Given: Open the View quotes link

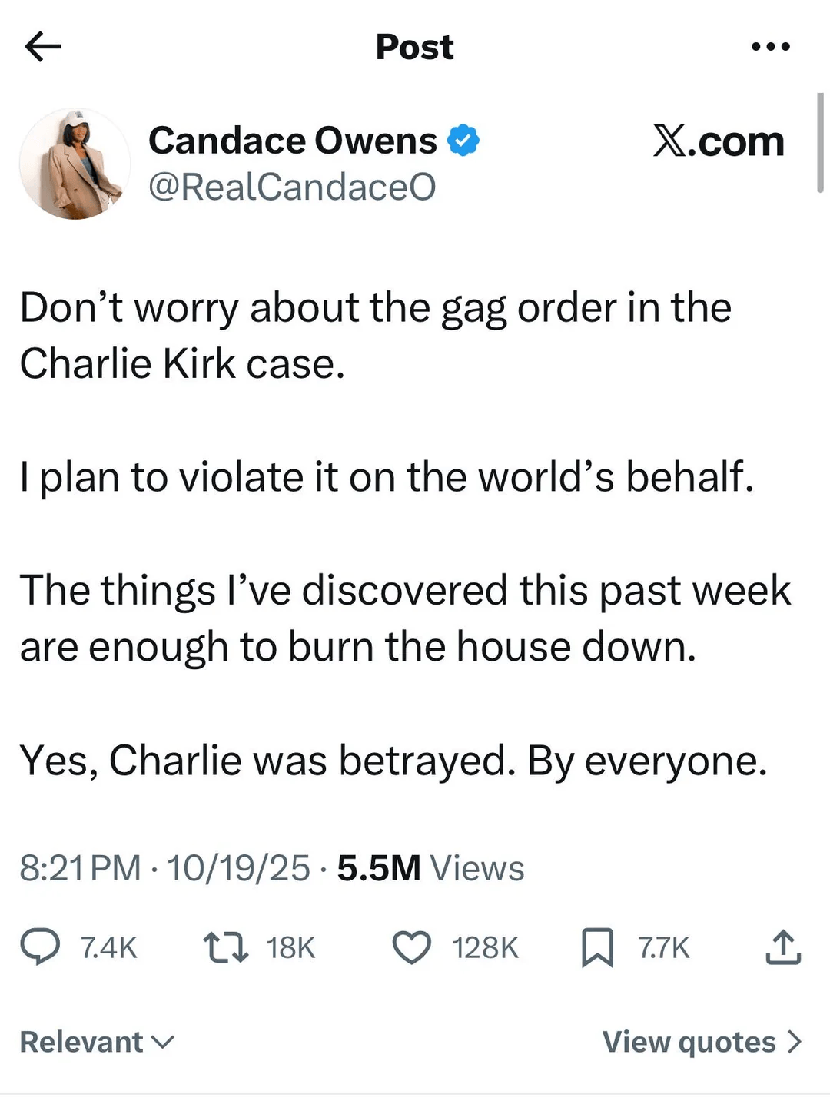Looking at the screenshot, I should pyautogui.click(x=689, y=1042).
